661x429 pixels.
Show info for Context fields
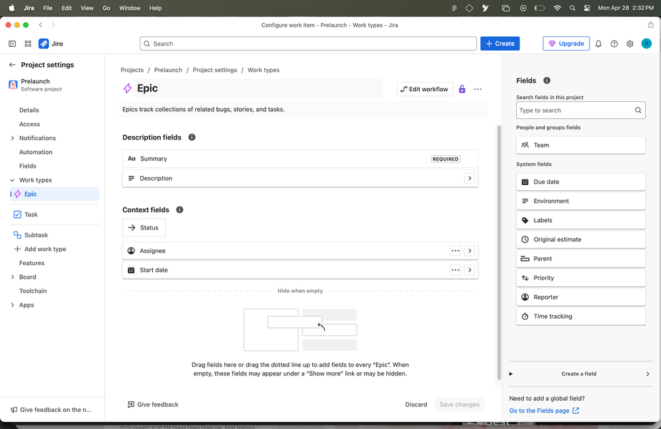click(179, 210)
